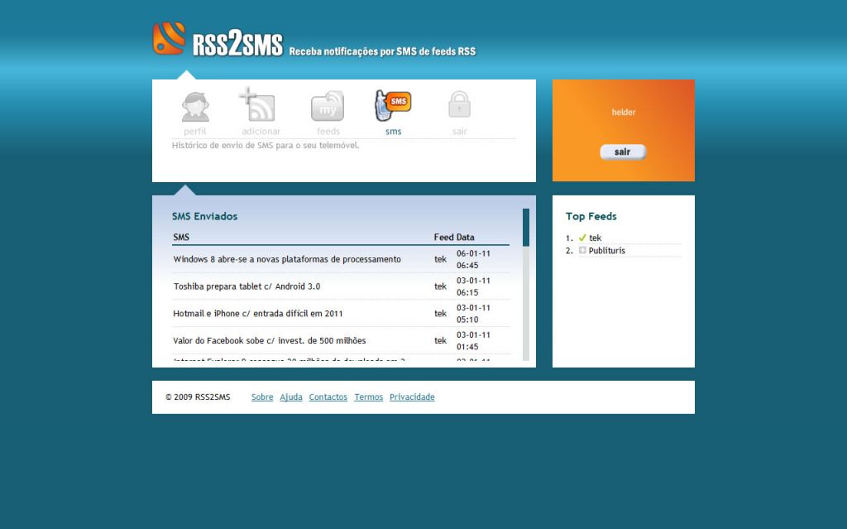Select the adicionar feed icon
The height and width of the screenshot is (529, 847).
258,105
